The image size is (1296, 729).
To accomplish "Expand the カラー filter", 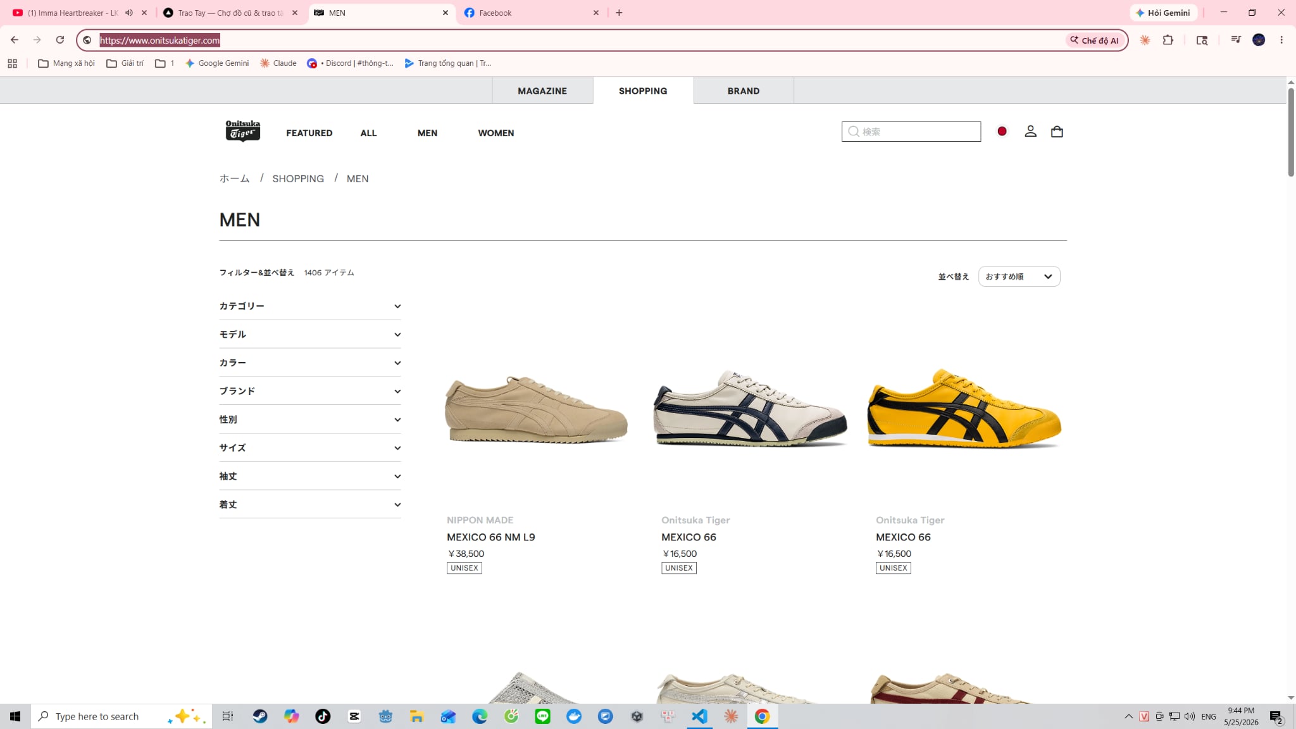I will (x=310, y=363).
